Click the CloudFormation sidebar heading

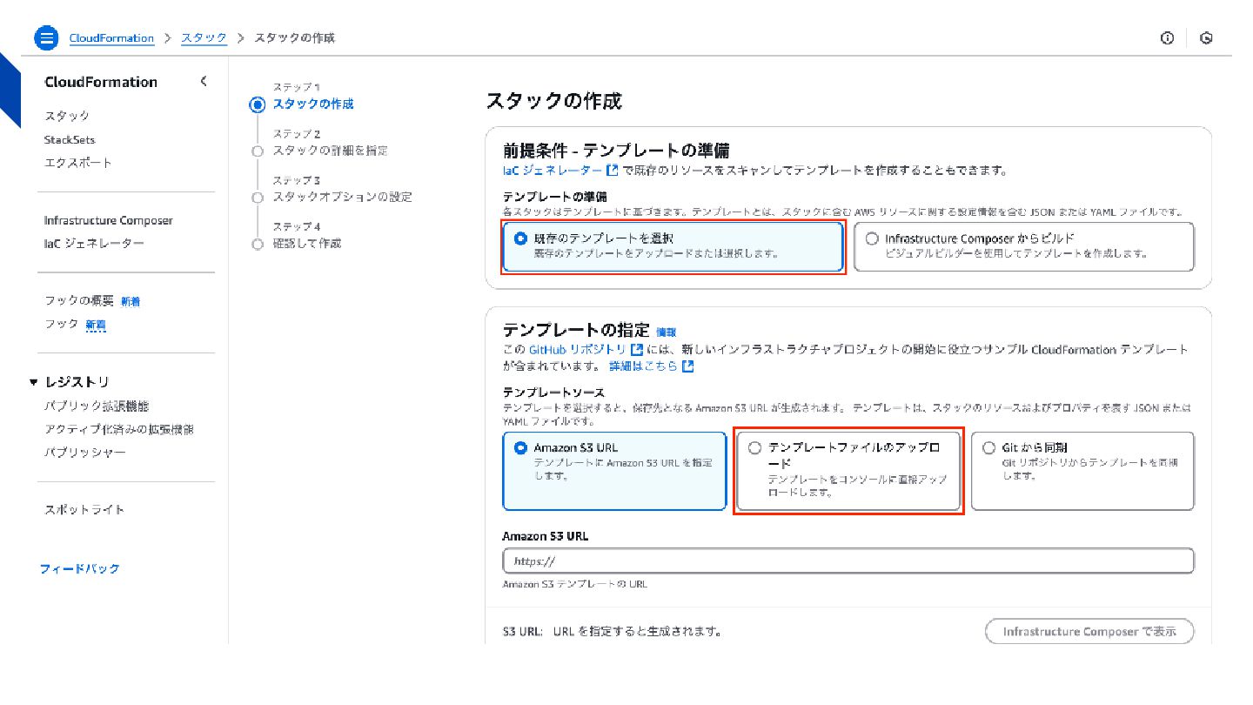(x=101, y=82)
